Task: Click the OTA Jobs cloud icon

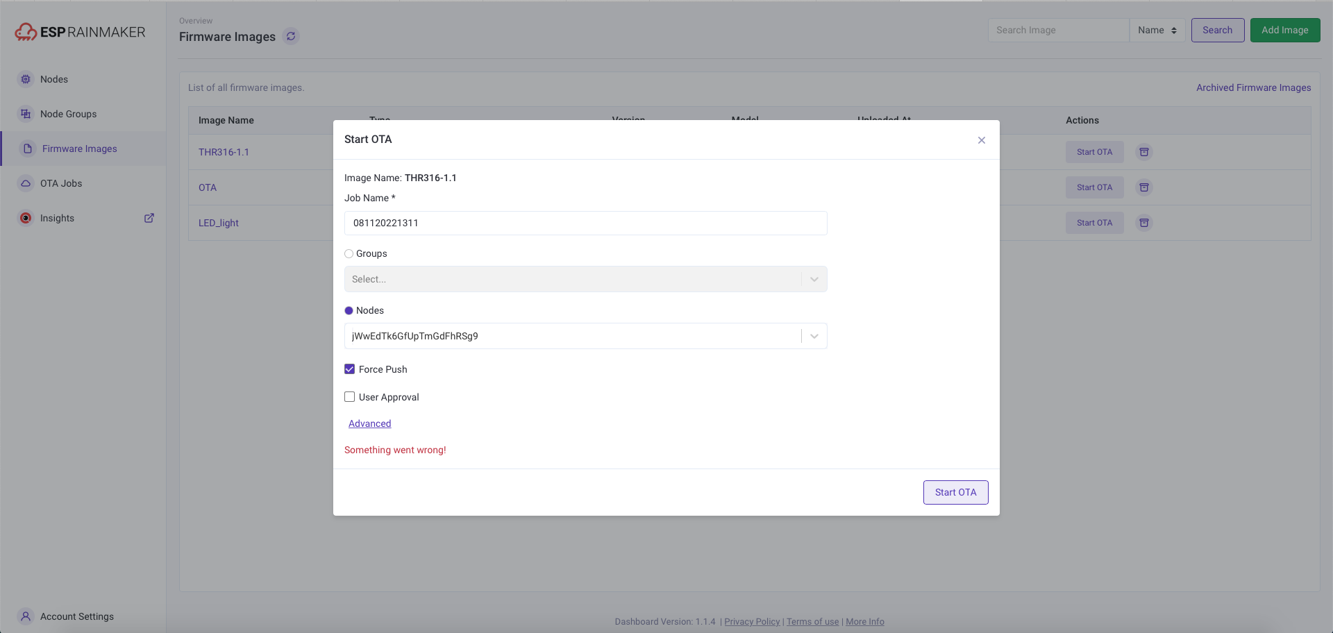Action: [26, 183]
